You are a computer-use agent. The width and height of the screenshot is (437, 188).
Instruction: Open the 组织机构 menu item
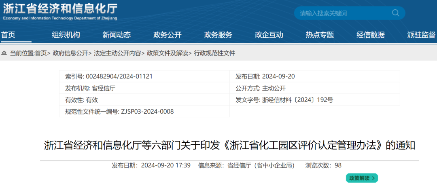pyautogui.click(x=66, y=35)
